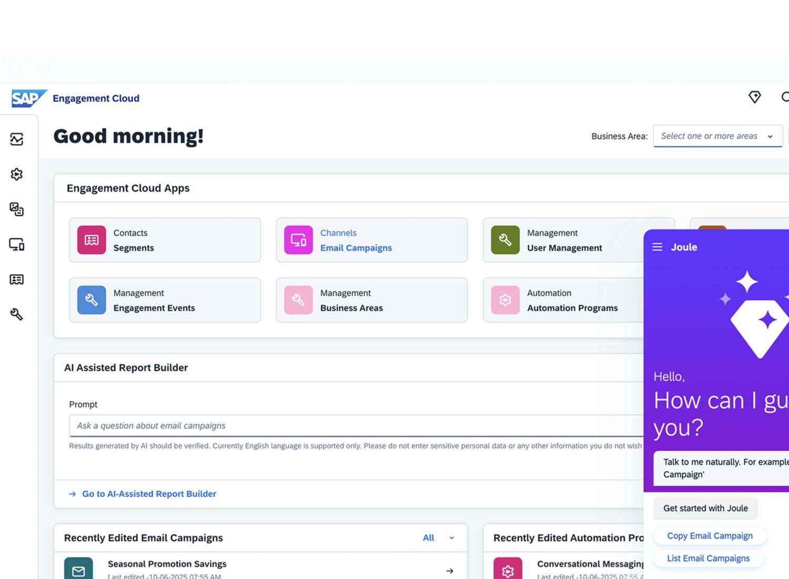The width and height of the screenshot is (789, 579).
Task: Click the prompt field for email campaigns
Action: (356, 426)
